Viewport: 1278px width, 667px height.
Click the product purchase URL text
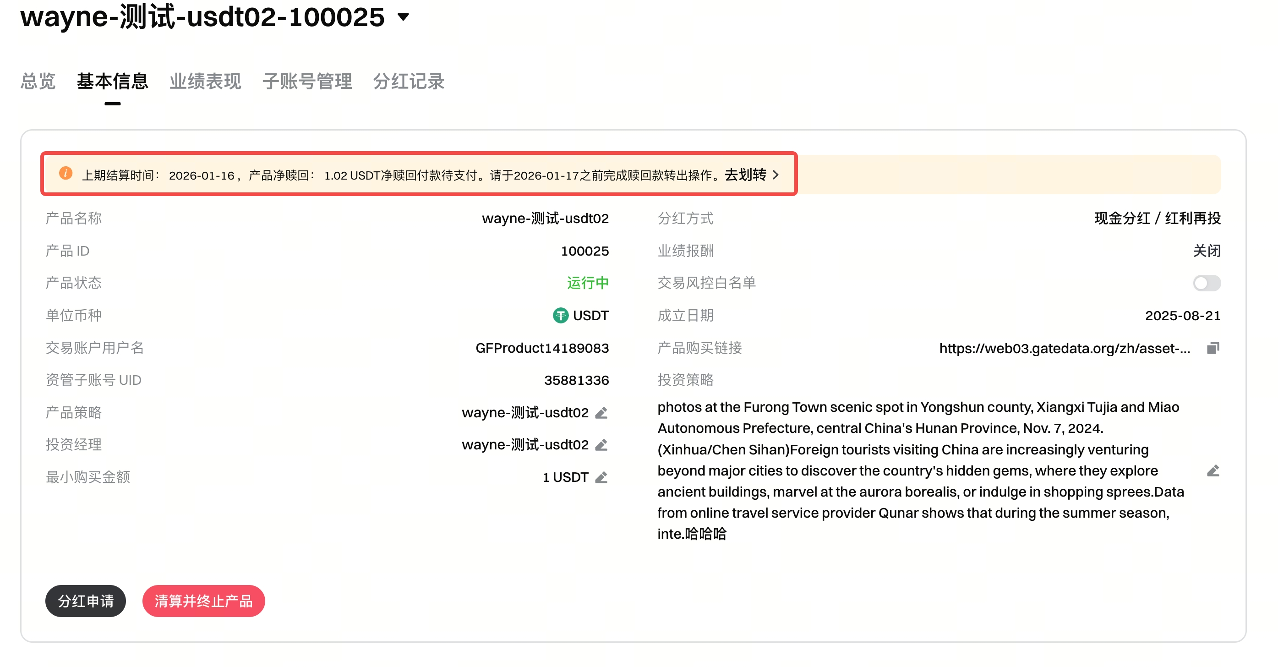coord(1064,348)
